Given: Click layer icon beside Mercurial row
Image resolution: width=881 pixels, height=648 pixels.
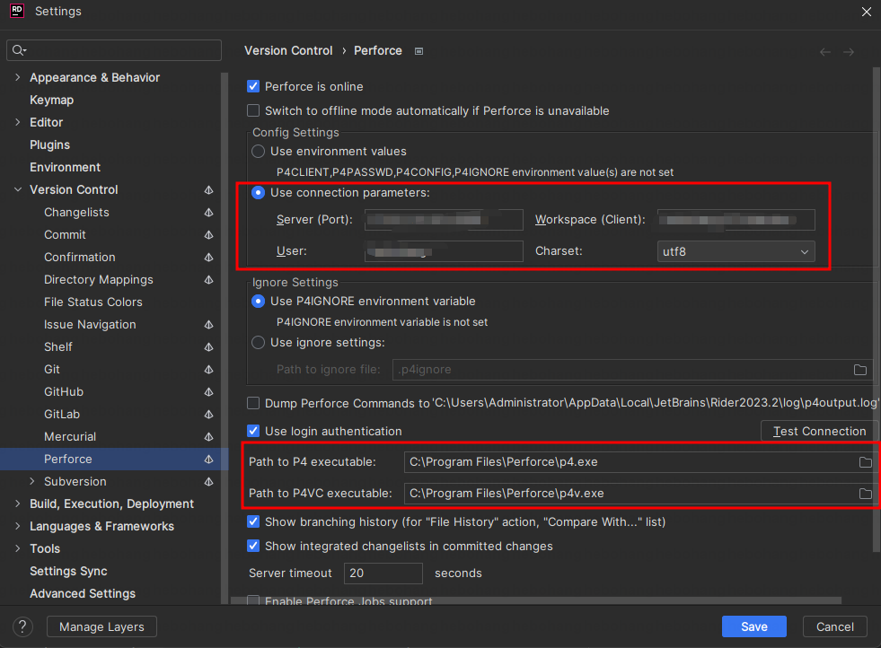Looking at the screenshot, I should (209, 437).
